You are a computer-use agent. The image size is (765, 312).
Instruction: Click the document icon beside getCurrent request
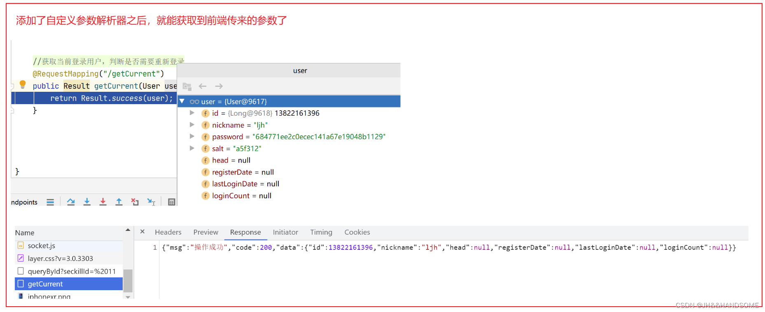click(x=21, y=284)
